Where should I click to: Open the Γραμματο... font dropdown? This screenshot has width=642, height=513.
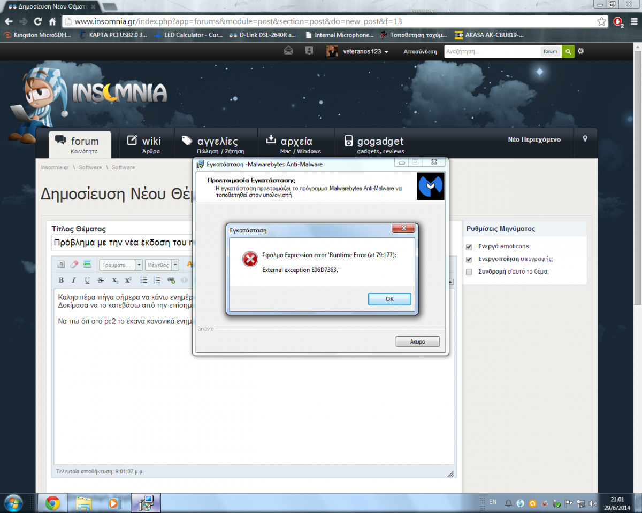pos(121,265)
